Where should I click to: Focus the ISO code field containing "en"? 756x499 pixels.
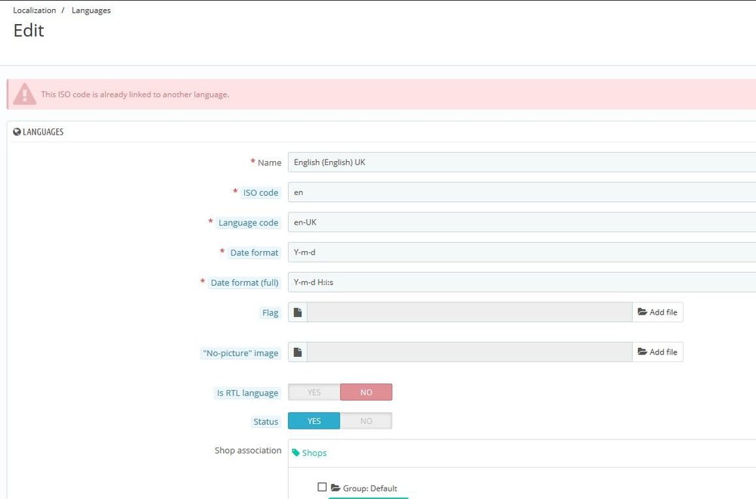[x=522, y=193]
